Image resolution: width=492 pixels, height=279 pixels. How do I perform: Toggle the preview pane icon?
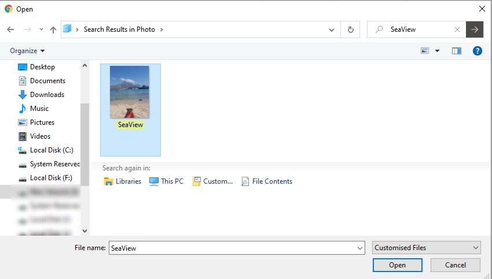point(457,51)
